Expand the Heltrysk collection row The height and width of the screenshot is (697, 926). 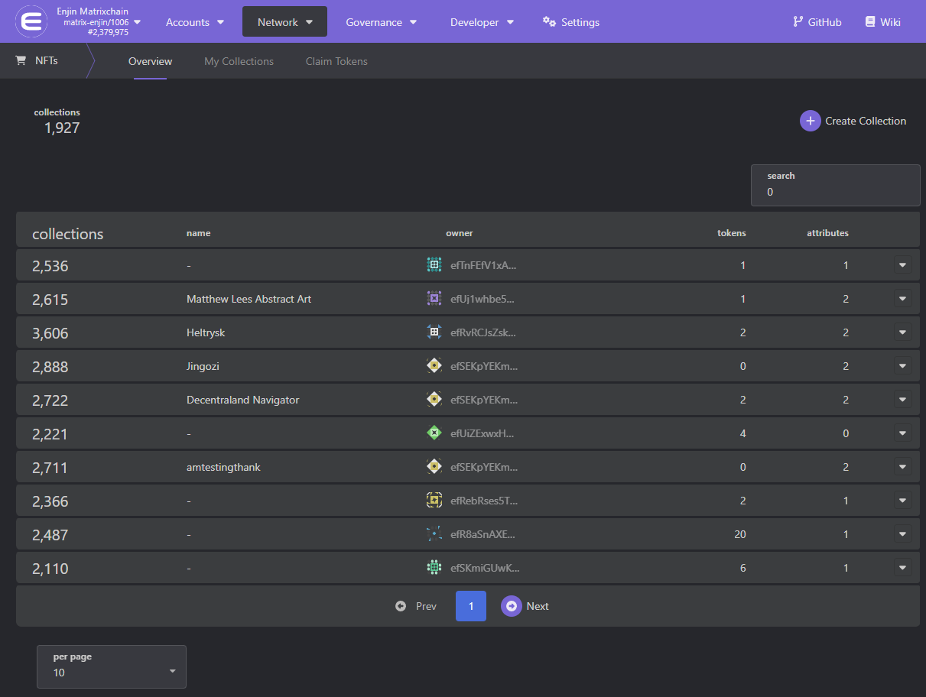(903, 332)
